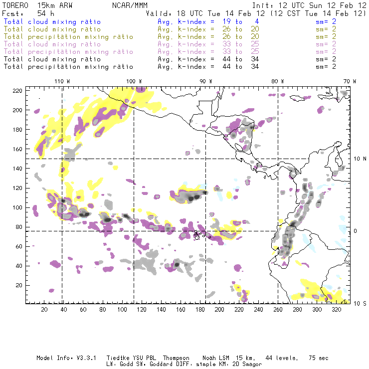Image resolution: width=369 pixels, height=369 pixels.
Task: Select the '44 levels,' text
Action: (x=282, y=358)
